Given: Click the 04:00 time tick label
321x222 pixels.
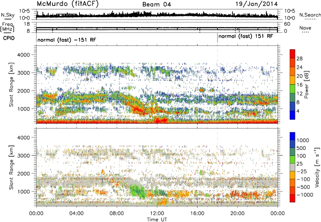Looking at the screenshot, I should 76,214.
